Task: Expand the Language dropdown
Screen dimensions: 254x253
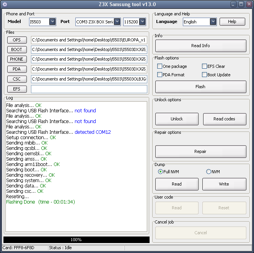Action: coord(213,21)
